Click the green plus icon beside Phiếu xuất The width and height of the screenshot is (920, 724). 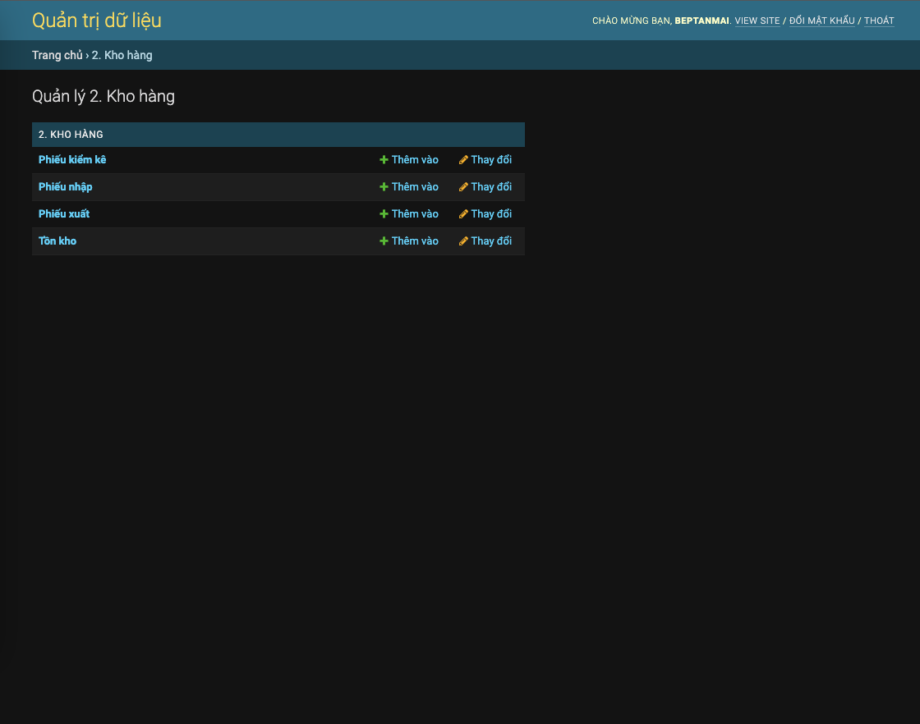click(x=383, y=213)
